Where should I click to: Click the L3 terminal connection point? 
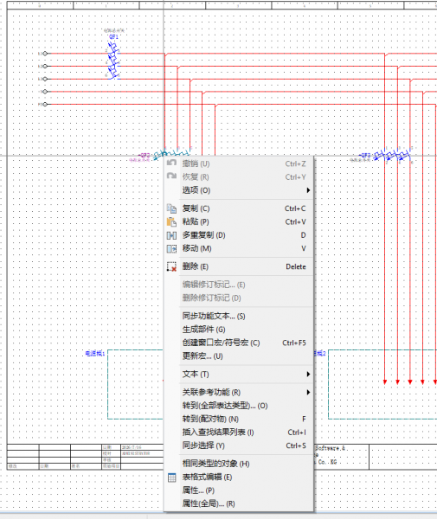[x=45, y=79]
